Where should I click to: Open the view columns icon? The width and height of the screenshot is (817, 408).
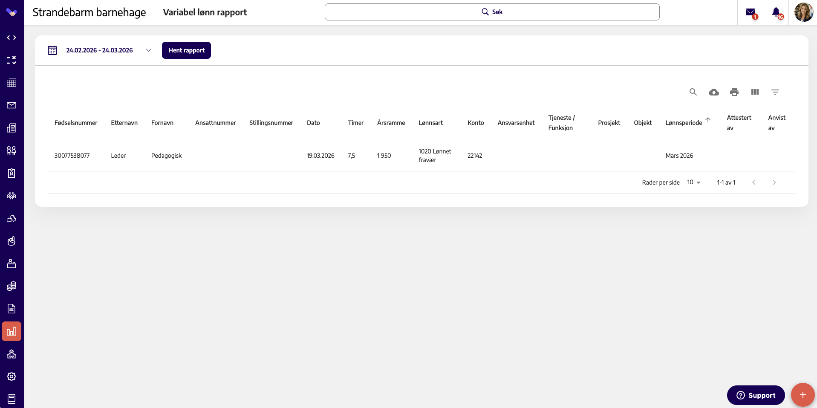click(755, 92)
